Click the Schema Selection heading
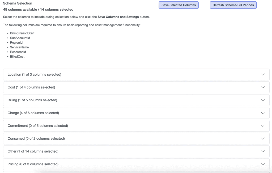Viewport: 272px width, 173px height. pyautogui.click(x=18, y=3)
